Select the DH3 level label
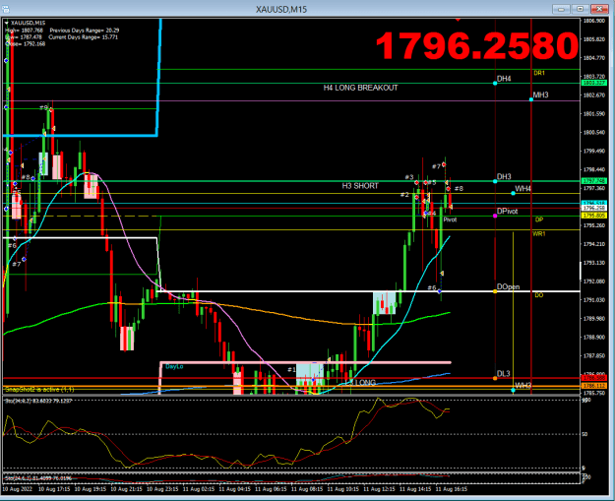 pyautogui.click(x=504, y=176)
